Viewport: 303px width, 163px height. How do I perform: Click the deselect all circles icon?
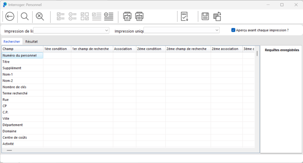(x=73, y=16)
